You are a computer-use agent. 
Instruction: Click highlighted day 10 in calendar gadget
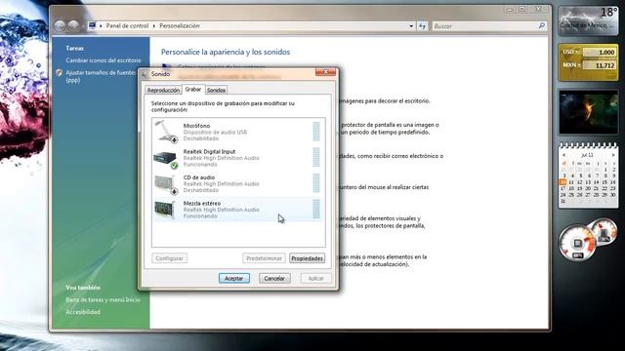[x=562, y=182]
